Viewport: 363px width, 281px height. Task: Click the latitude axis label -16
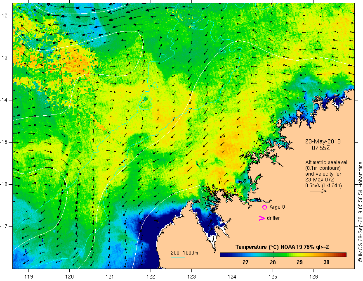click(x=4, y=184)
